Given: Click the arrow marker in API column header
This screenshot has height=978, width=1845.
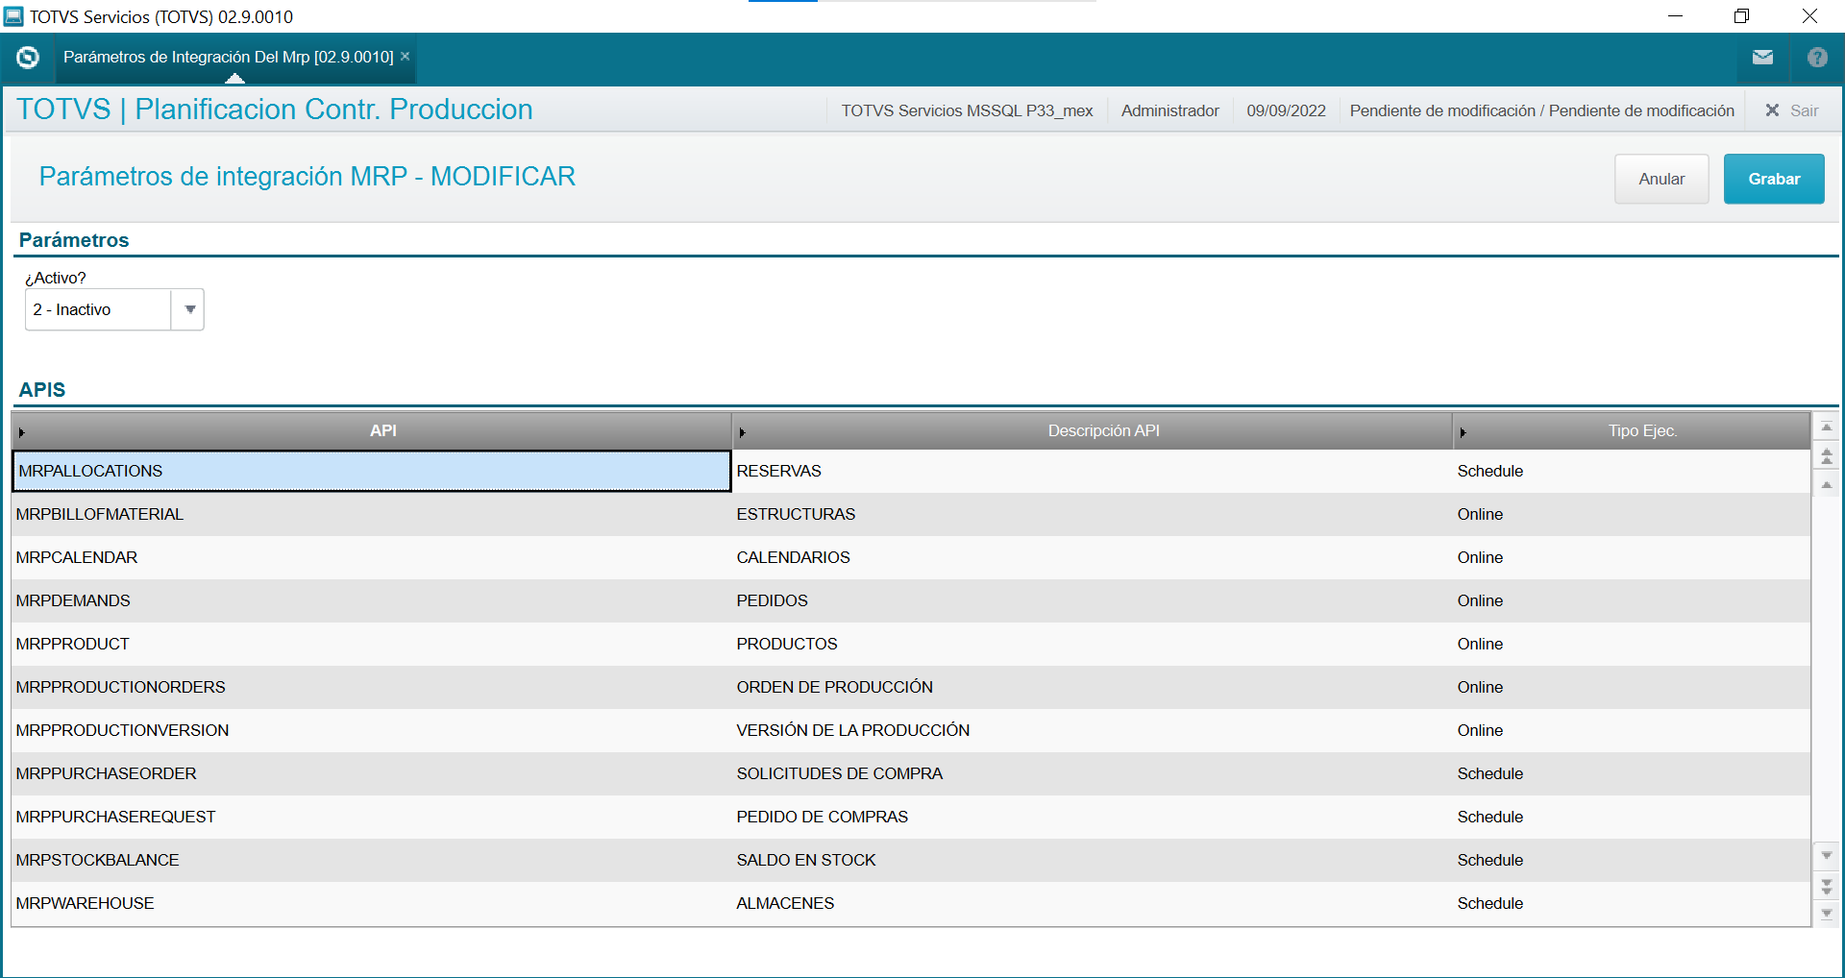Looking at the screenshot, I should (x=21, y=432).
